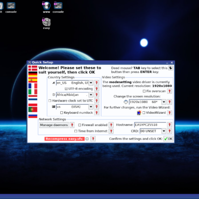Choose the Spanish flag language

pos(33,80)
